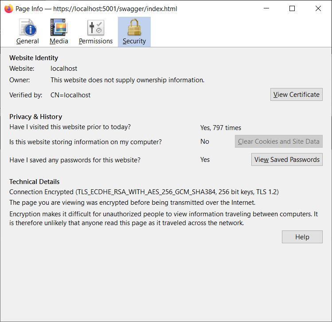Click the Media tab label
Viewport: 332px width, 322px height.
coord(59,41)
